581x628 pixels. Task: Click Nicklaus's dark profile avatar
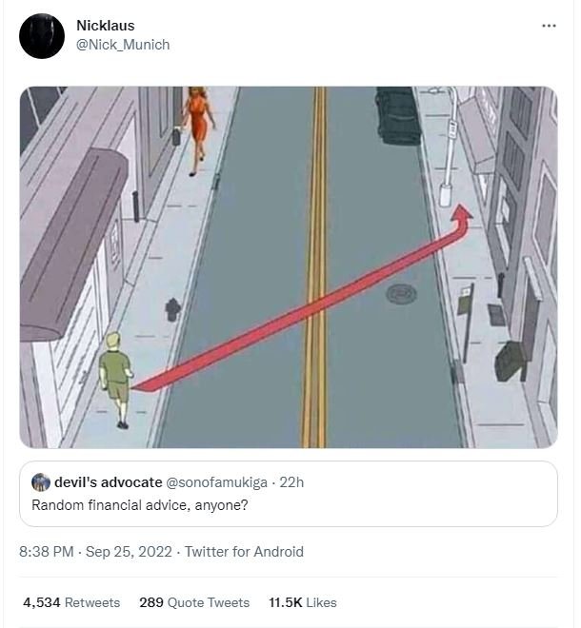point(42,36)
